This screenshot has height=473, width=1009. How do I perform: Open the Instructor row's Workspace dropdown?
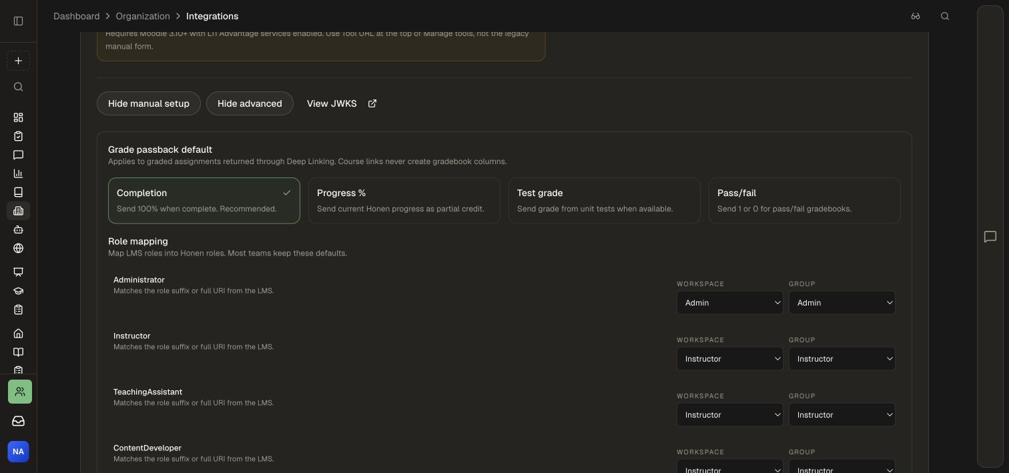pyautogui.click(x=730, y=359)
